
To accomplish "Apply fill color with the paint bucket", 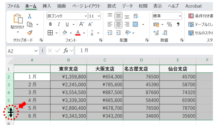I will coord(64,33).
